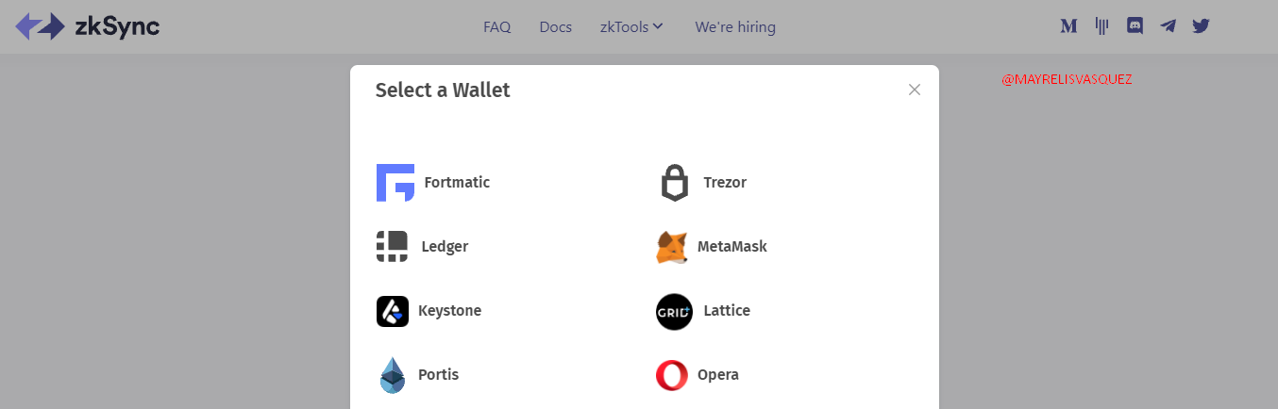This screenshot has width=1278, height=409.
Task: Open the We're hiring page
Action: tap(735, 27)
